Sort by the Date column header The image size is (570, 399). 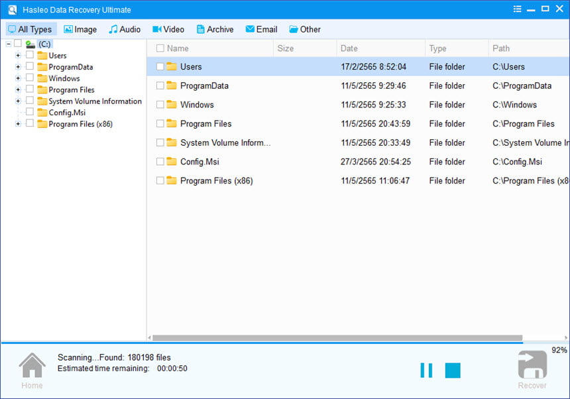point(380,48)
